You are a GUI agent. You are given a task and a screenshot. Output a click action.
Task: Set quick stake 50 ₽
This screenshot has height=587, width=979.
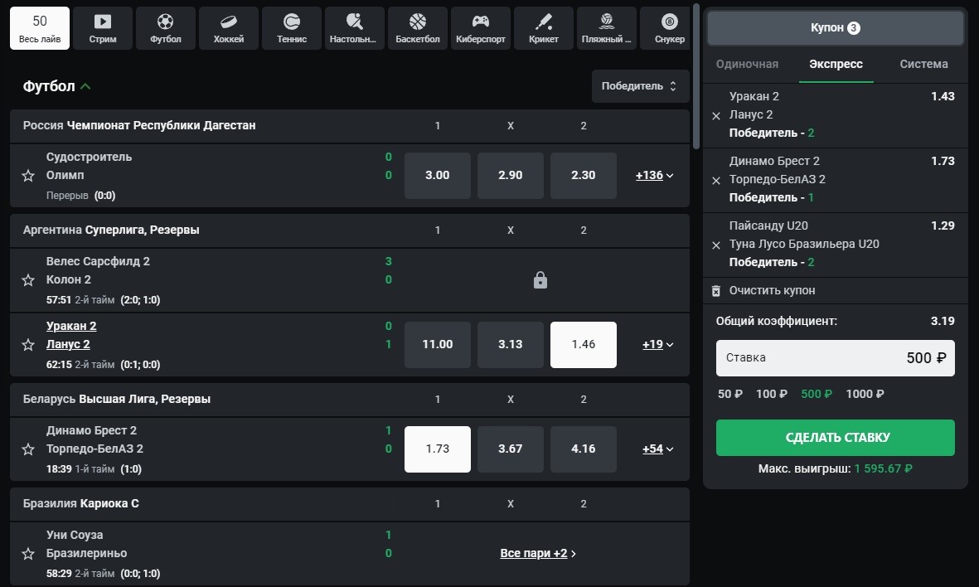[x=729, y=394]
